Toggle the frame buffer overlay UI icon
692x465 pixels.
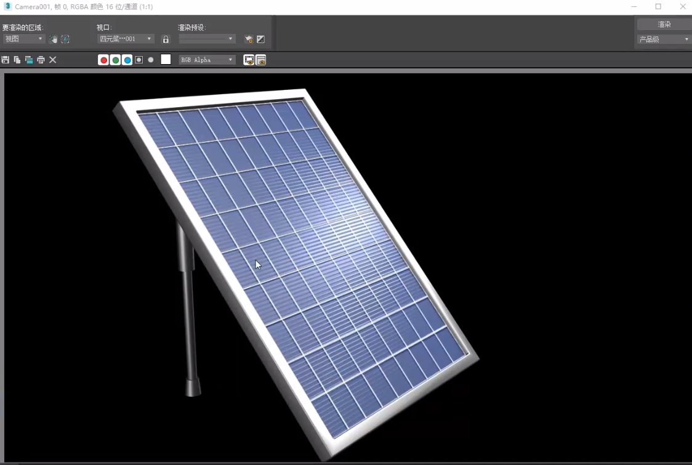249,60
